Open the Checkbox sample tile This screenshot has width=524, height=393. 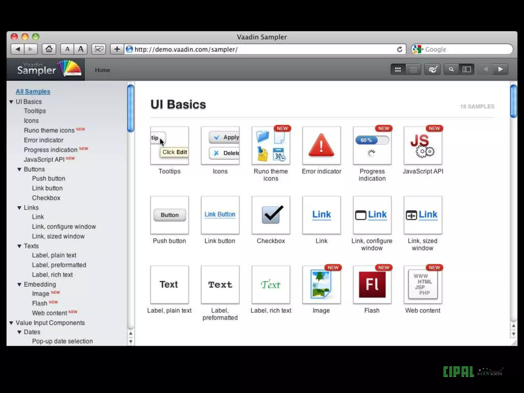tap(271, 215)
